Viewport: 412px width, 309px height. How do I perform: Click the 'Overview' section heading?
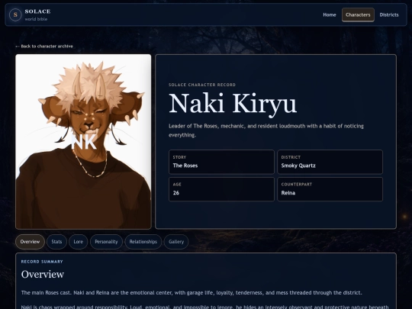click(x=43, y=274)
